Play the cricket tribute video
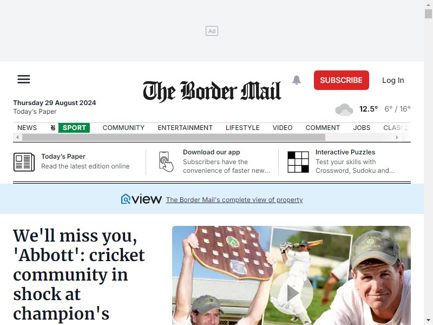The width and height of the screenshot is (433, 325). [292, 293]
